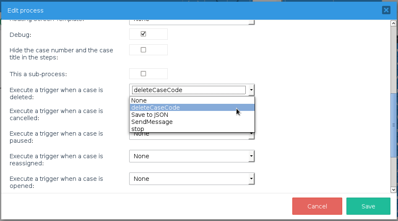
Task: Close the Edit process dialog
Action: coord(386,10)
